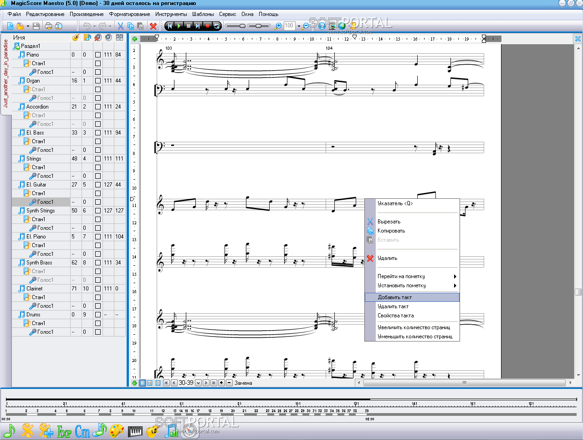The image size is (583, 440).
Task: Open the redo history dropdown arrow
Action: coord(110,26)
